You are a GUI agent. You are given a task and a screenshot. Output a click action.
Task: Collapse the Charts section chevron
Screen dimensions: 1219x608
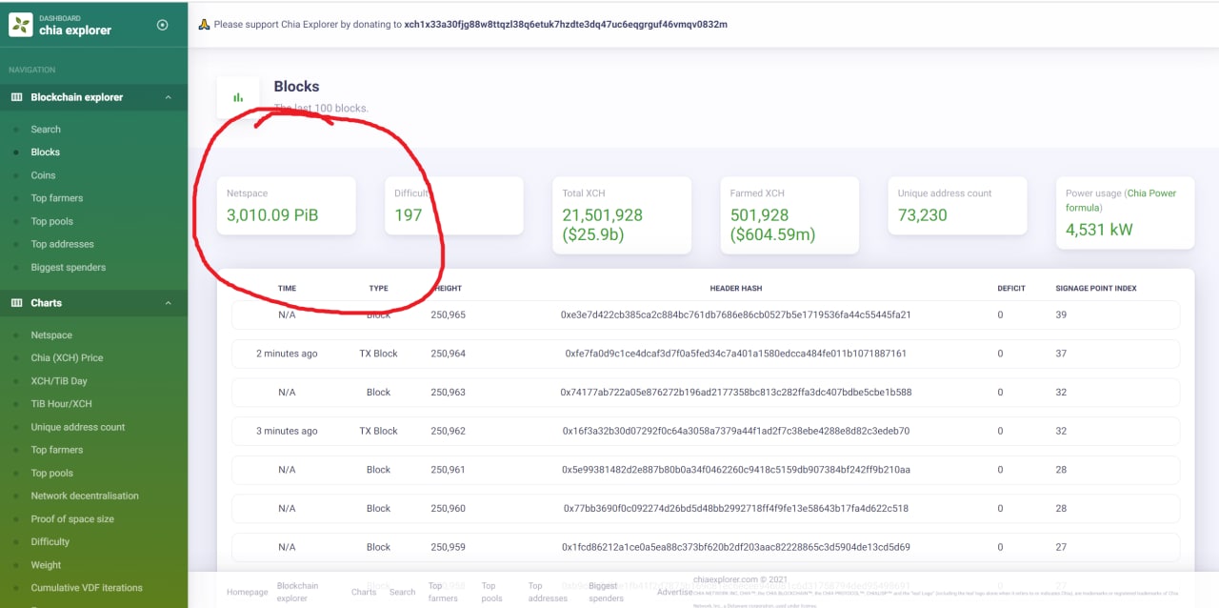pos(169,303)
